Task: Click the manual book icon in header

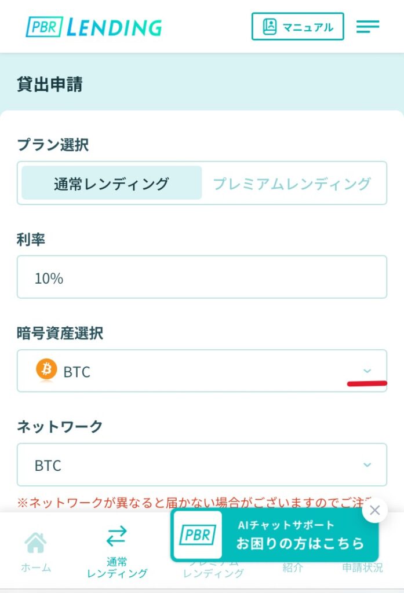Action: [x=270, y=27]
